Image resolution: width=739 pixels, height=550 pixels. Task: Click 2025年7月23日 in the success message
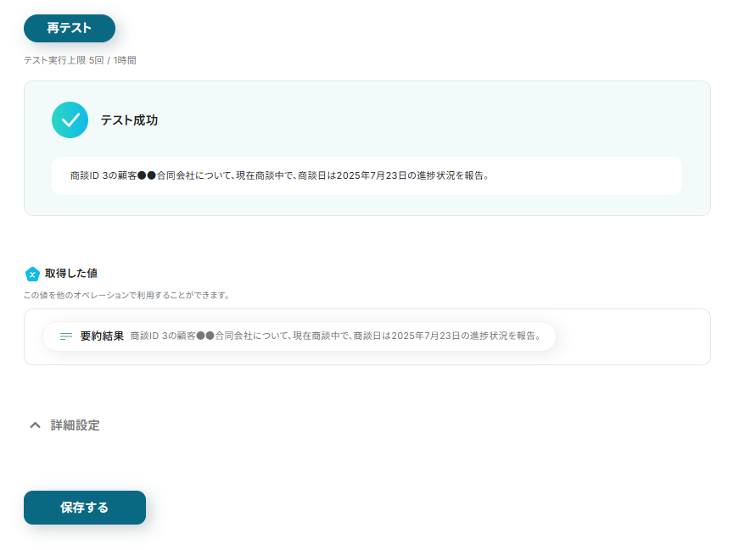[372, 175]
